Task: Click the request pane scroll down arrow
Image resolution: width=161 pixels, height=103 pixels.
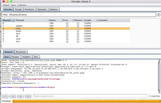Action: [x=159, y=92]
